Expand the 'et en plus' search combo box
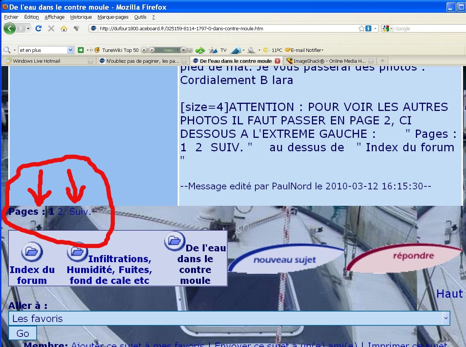Viewport: 466px width, 347px height. pos(70,50)
